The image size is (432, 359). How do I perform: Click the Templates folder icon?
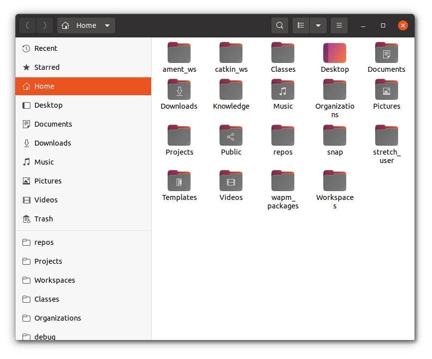pos(179,180)
